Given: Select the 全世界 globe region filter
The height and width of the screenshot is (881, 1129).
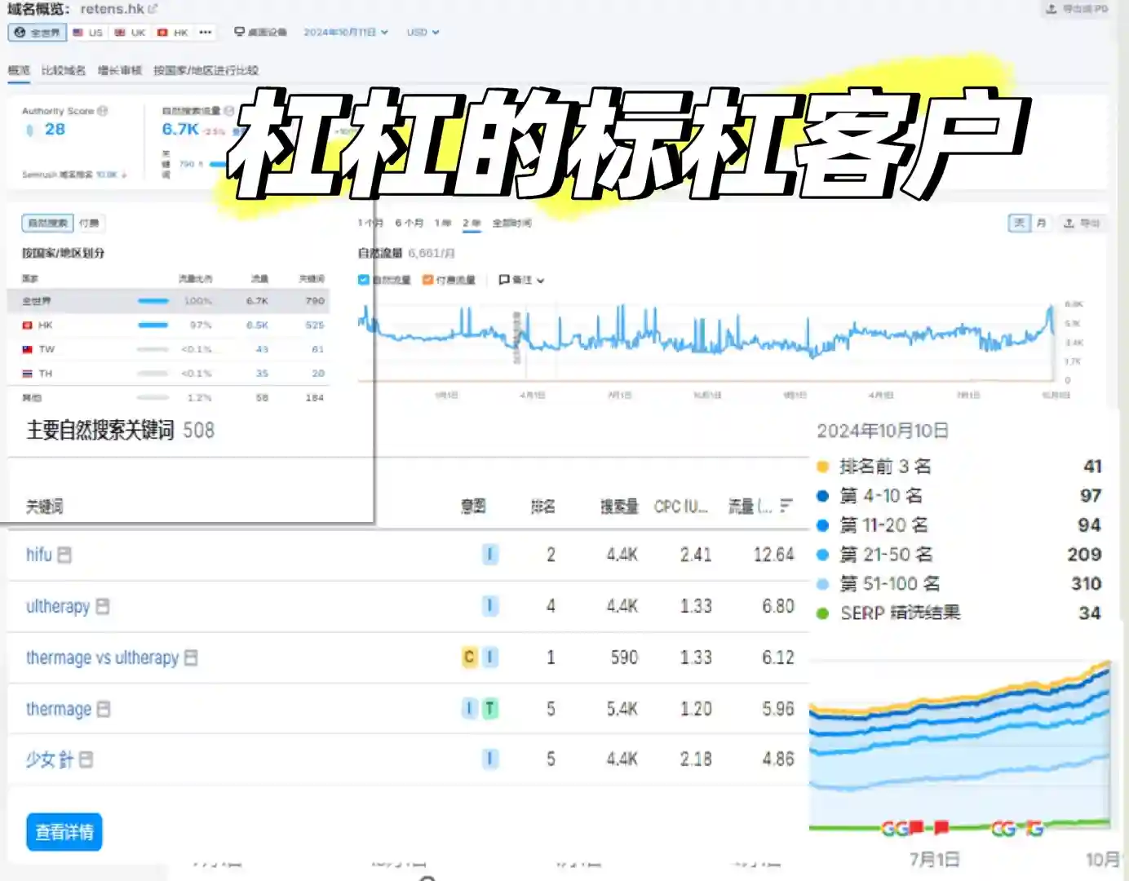Looking at the screenshot, I should (36, 32).
